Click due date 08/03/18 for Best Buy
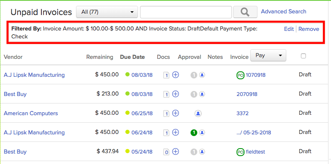 (x=142, y=94)
